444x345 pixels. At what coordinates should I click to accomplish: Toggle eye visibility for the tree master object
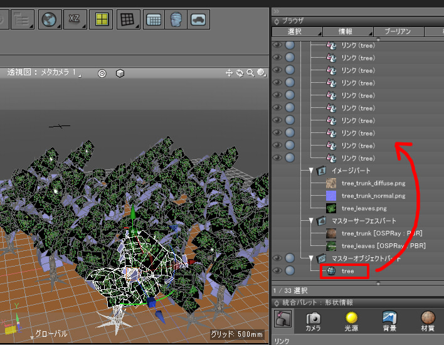[x=278, y=271]
